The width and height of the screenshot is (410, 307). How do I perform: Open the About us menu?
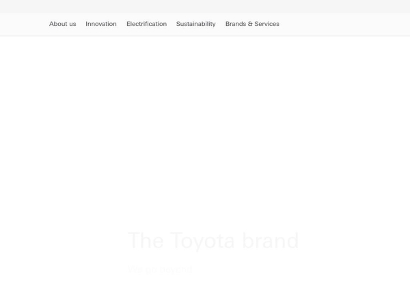point(62,24)
